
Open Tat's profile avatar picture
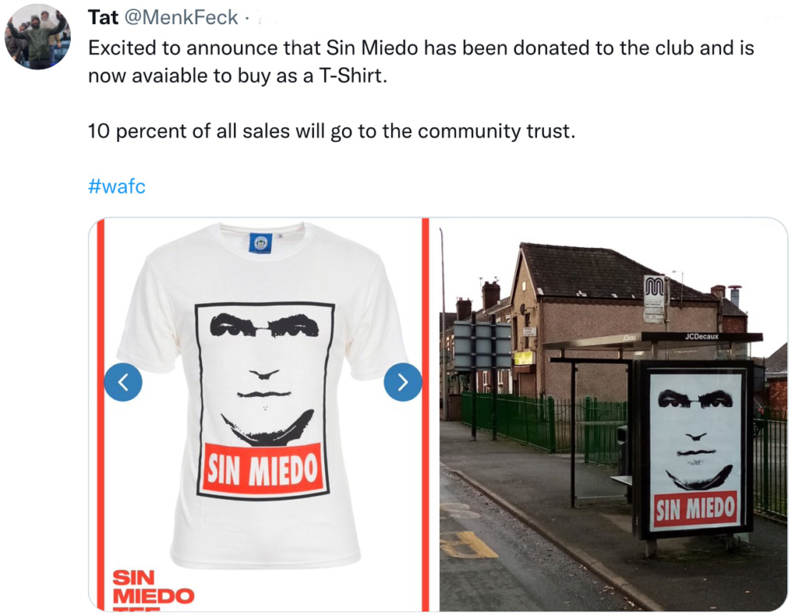point(37,37)
